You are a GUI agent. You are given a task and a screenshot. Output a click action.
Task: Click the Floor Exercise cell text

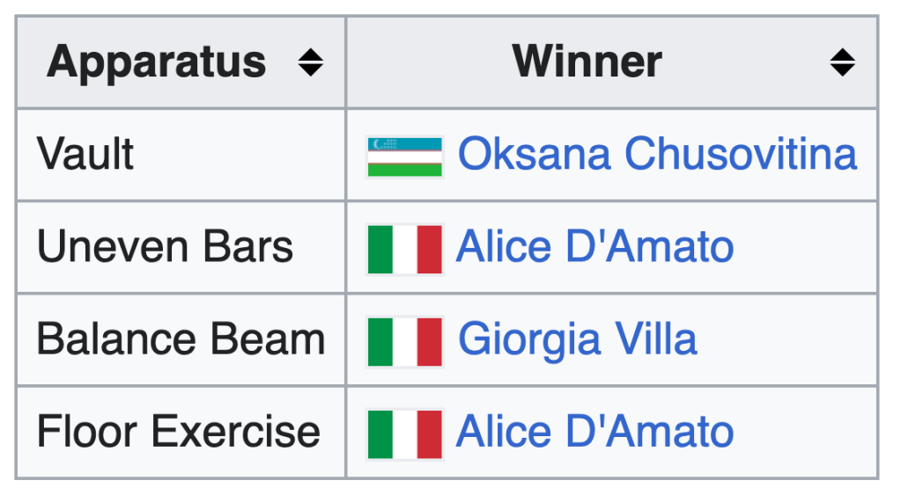(x=178, y=432)
